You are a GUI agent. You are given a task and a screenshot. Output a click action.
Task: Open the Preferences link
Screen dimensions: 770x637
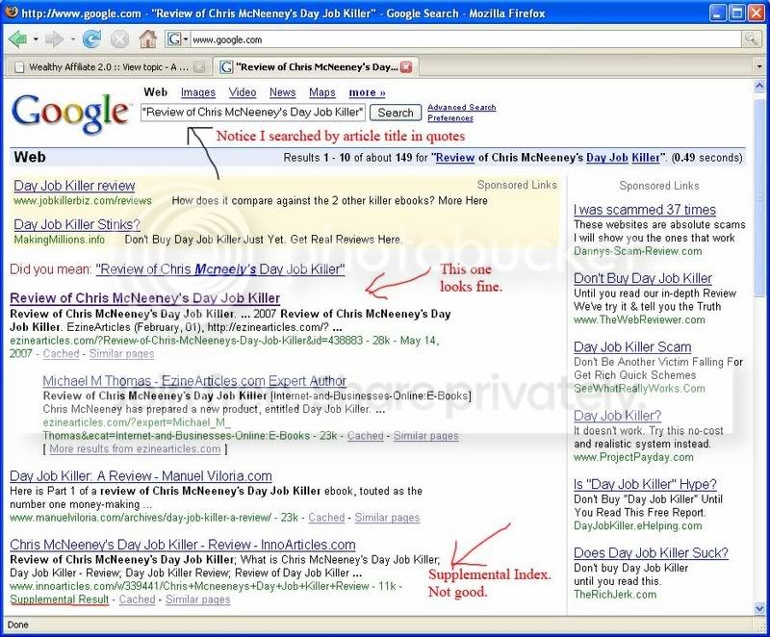450,117
